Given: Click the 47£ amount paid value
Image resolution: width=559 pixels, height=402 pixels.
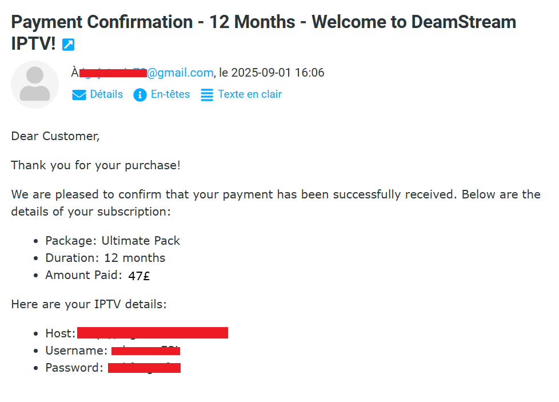Looking at the screenshot, I should click(x=139, y=276).
